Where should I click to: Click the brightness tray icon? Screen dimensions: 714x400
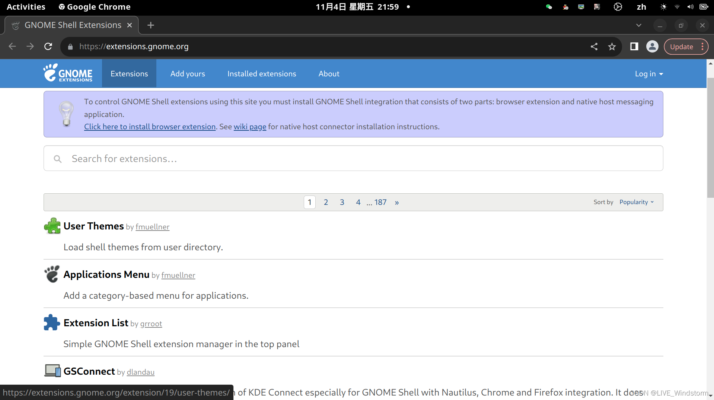click(663, 7)
